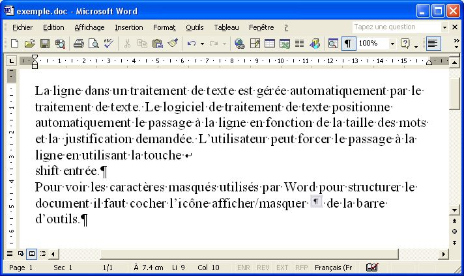Switch to Outline view button
The height and width of the screenshot is (276, 464).
click(43, 253)
